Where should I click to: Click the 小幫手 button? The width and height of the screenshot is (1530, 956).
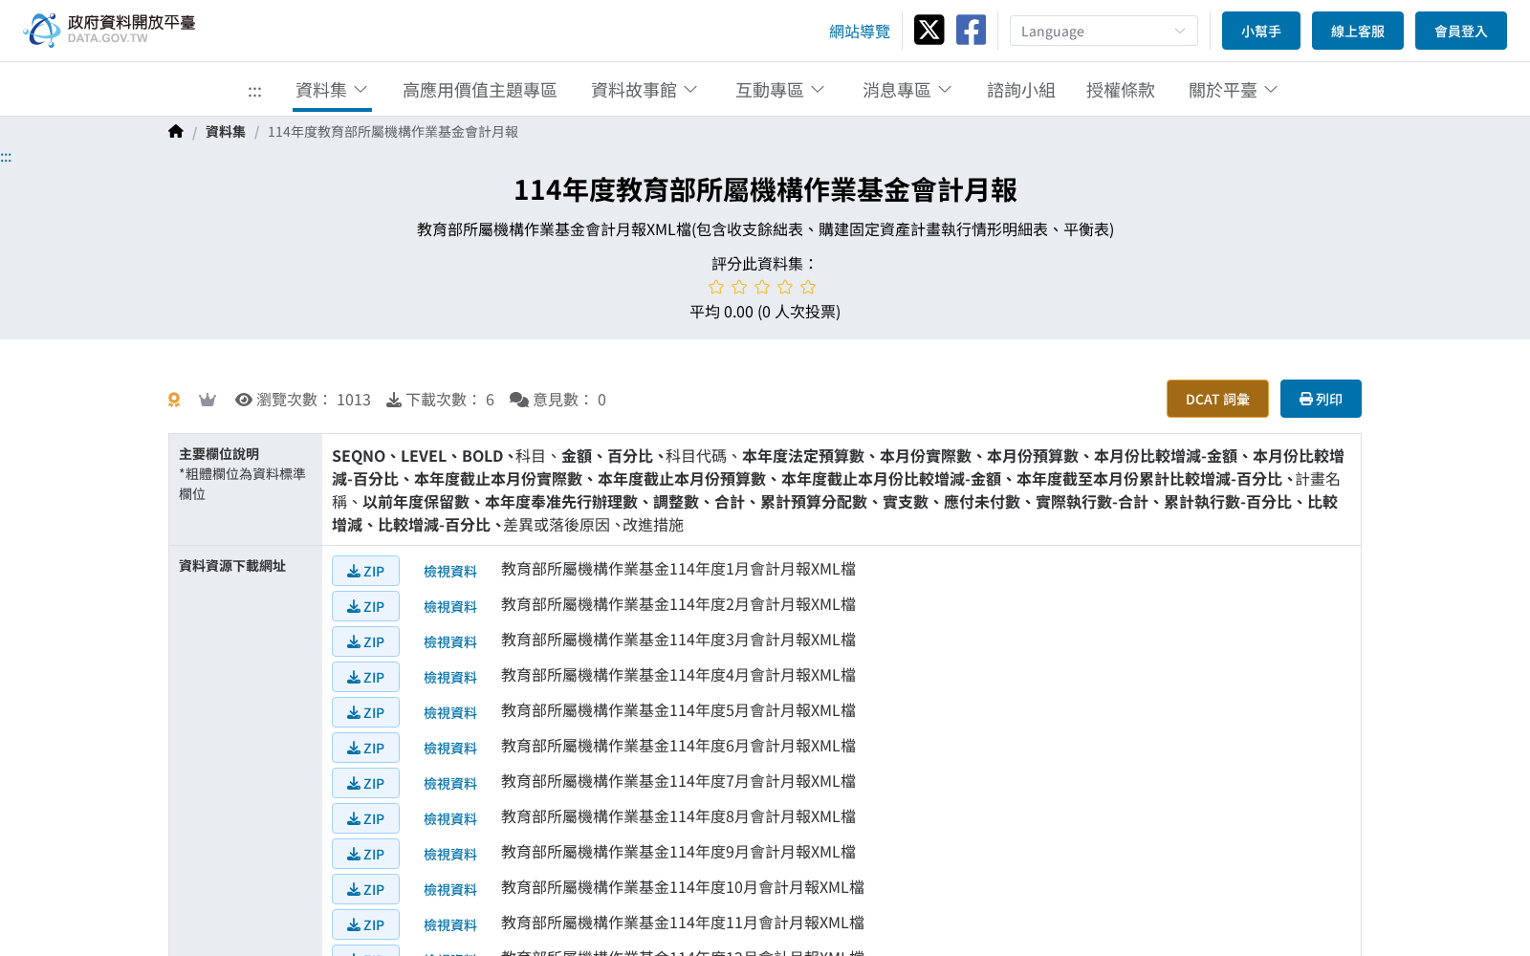[1261, 31]
